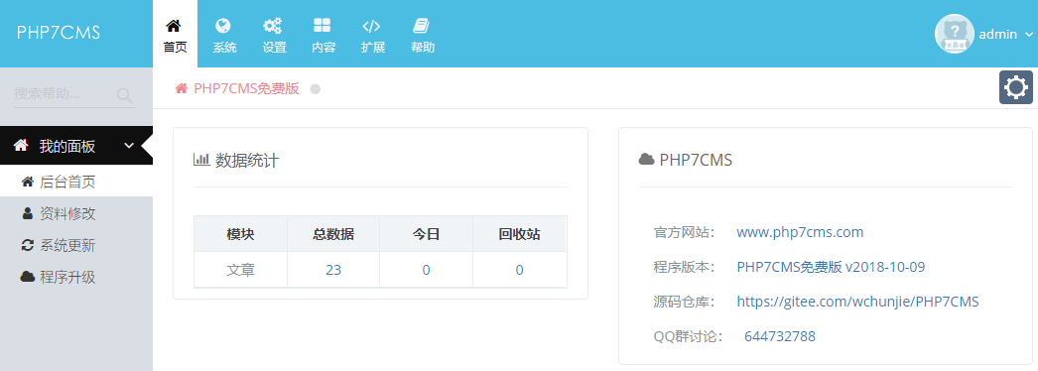1038x371 pixels.
Task: Open the 扩展 code icon menu
Action: coord(373,35)
